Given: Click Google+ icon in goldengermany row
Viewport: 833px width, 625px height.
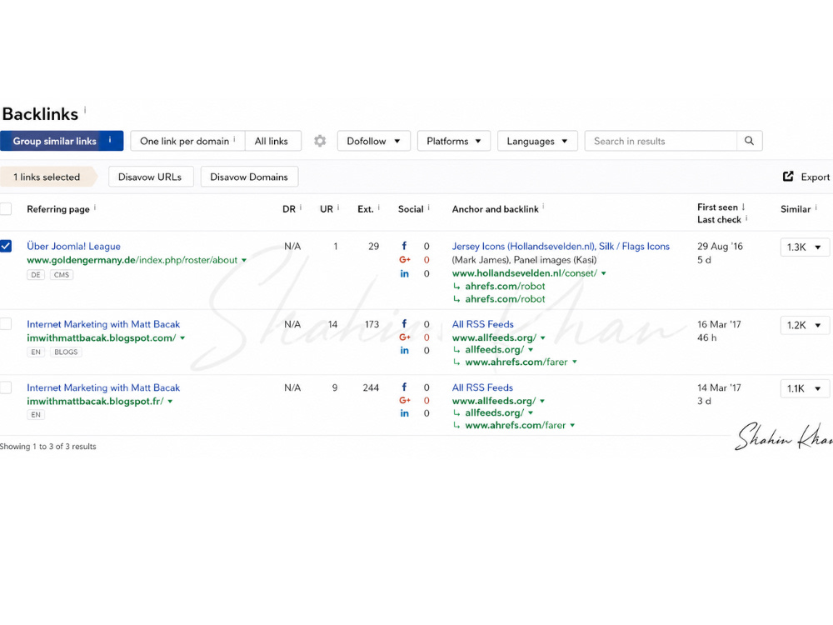Looking at the screenshot, I should pyautogui.click(x=405, y=260).
